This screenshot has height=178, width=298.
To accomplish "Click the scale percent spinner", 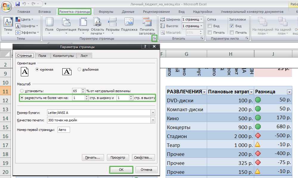I will [83, 91].
